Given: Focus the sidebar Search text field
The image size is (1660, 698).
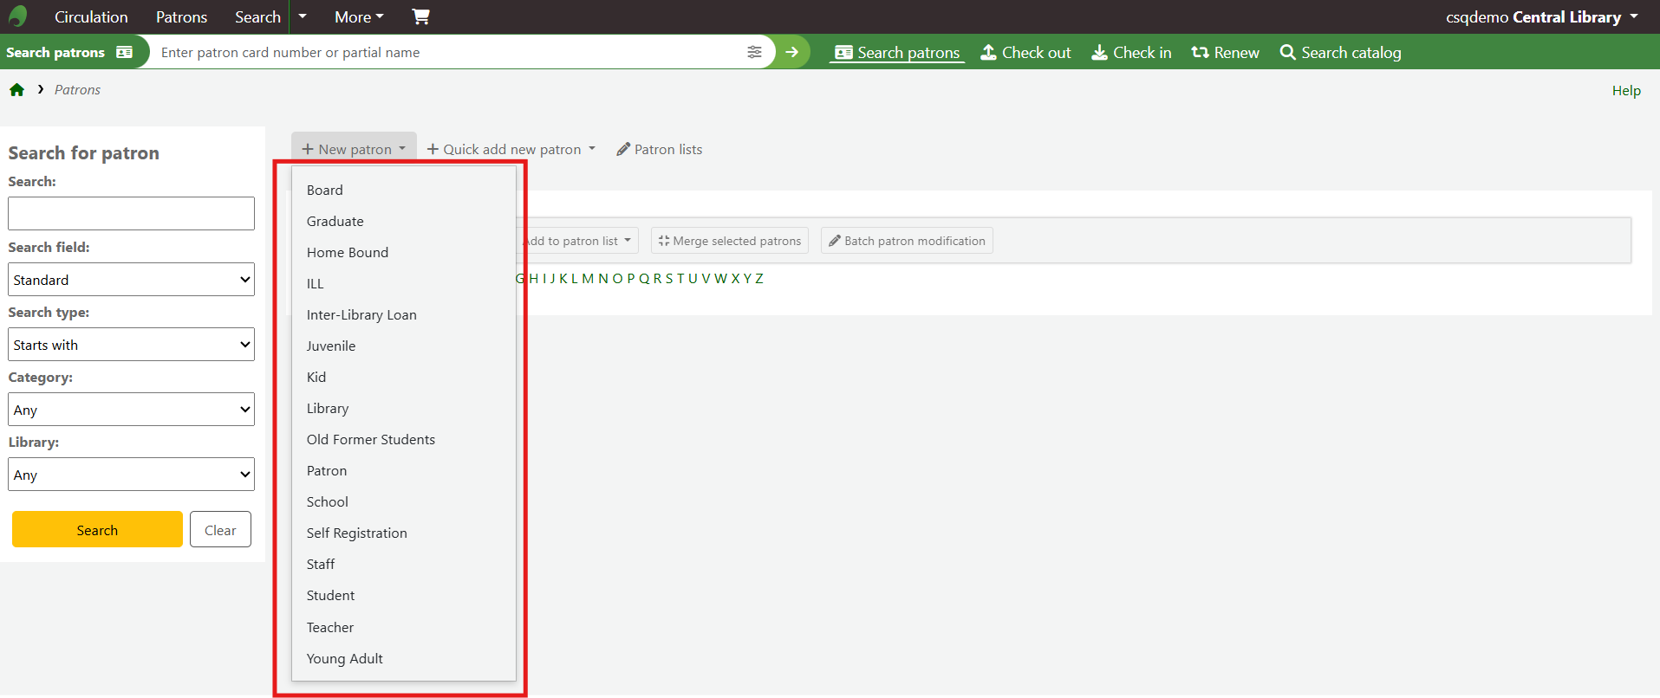Looking at the screenshot, I should 131,213.
